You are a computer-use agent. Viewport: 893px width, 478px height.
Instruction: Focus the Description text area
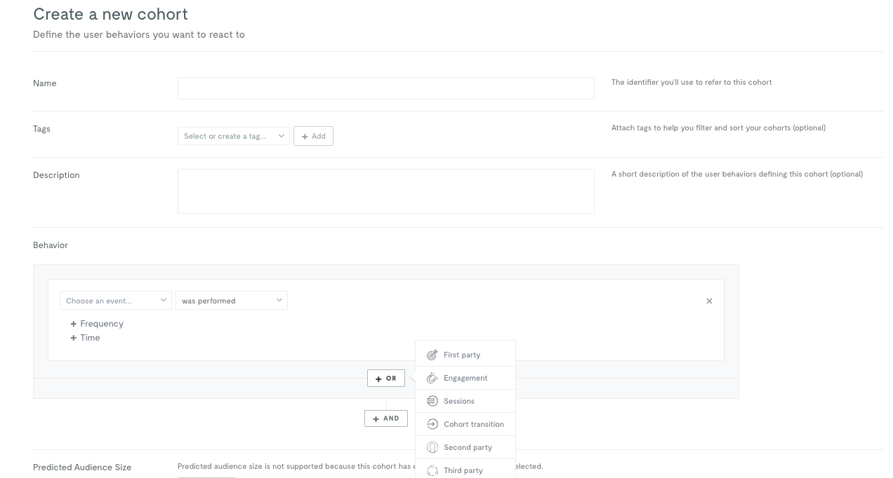coord(386,191)
